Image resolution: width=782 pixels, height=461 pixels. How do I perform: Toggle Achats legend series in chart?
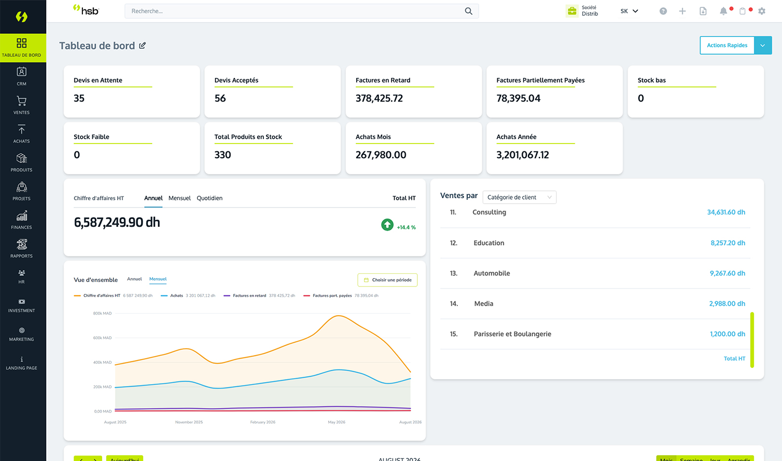point(176,296)
